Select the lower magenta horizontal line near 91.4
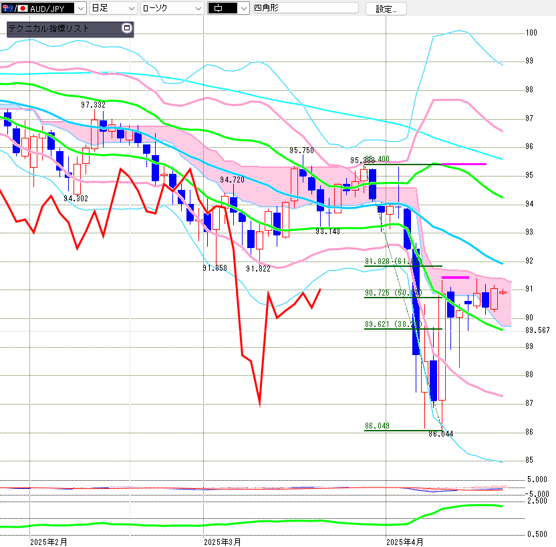Image resolution: width=556 pixels, height=547 pixels. [455, 278]
